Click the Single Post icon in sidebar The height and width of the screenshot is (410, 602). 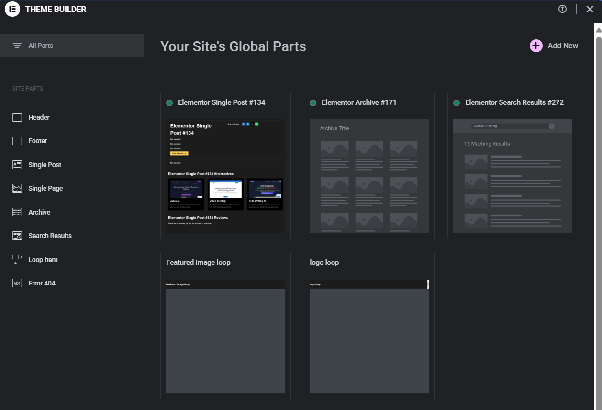(17, 165)
